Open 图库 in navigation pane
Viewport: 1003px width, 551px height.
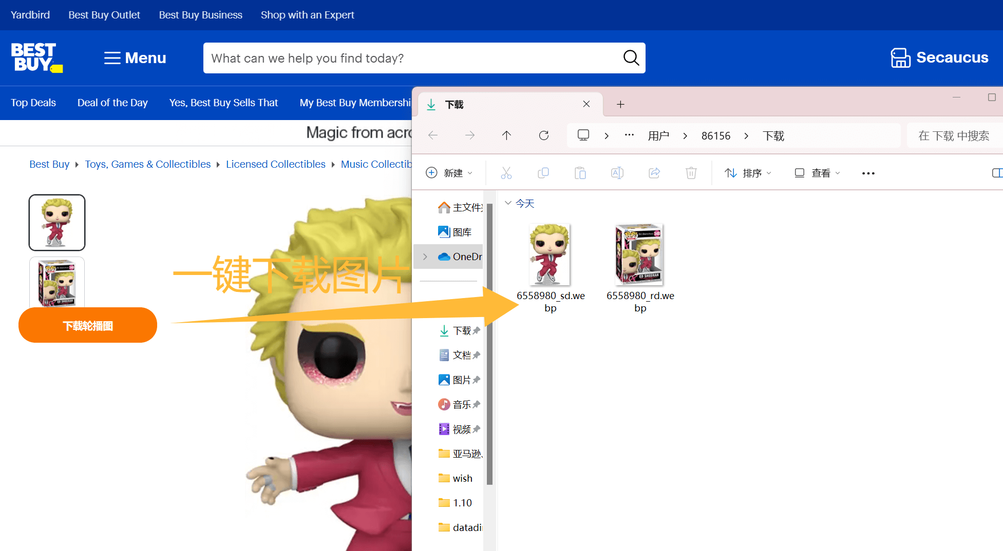point(455,232)
